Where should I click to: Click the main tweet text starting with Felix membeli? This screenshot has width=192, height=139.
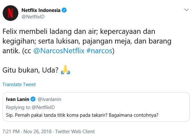point(87,41)
